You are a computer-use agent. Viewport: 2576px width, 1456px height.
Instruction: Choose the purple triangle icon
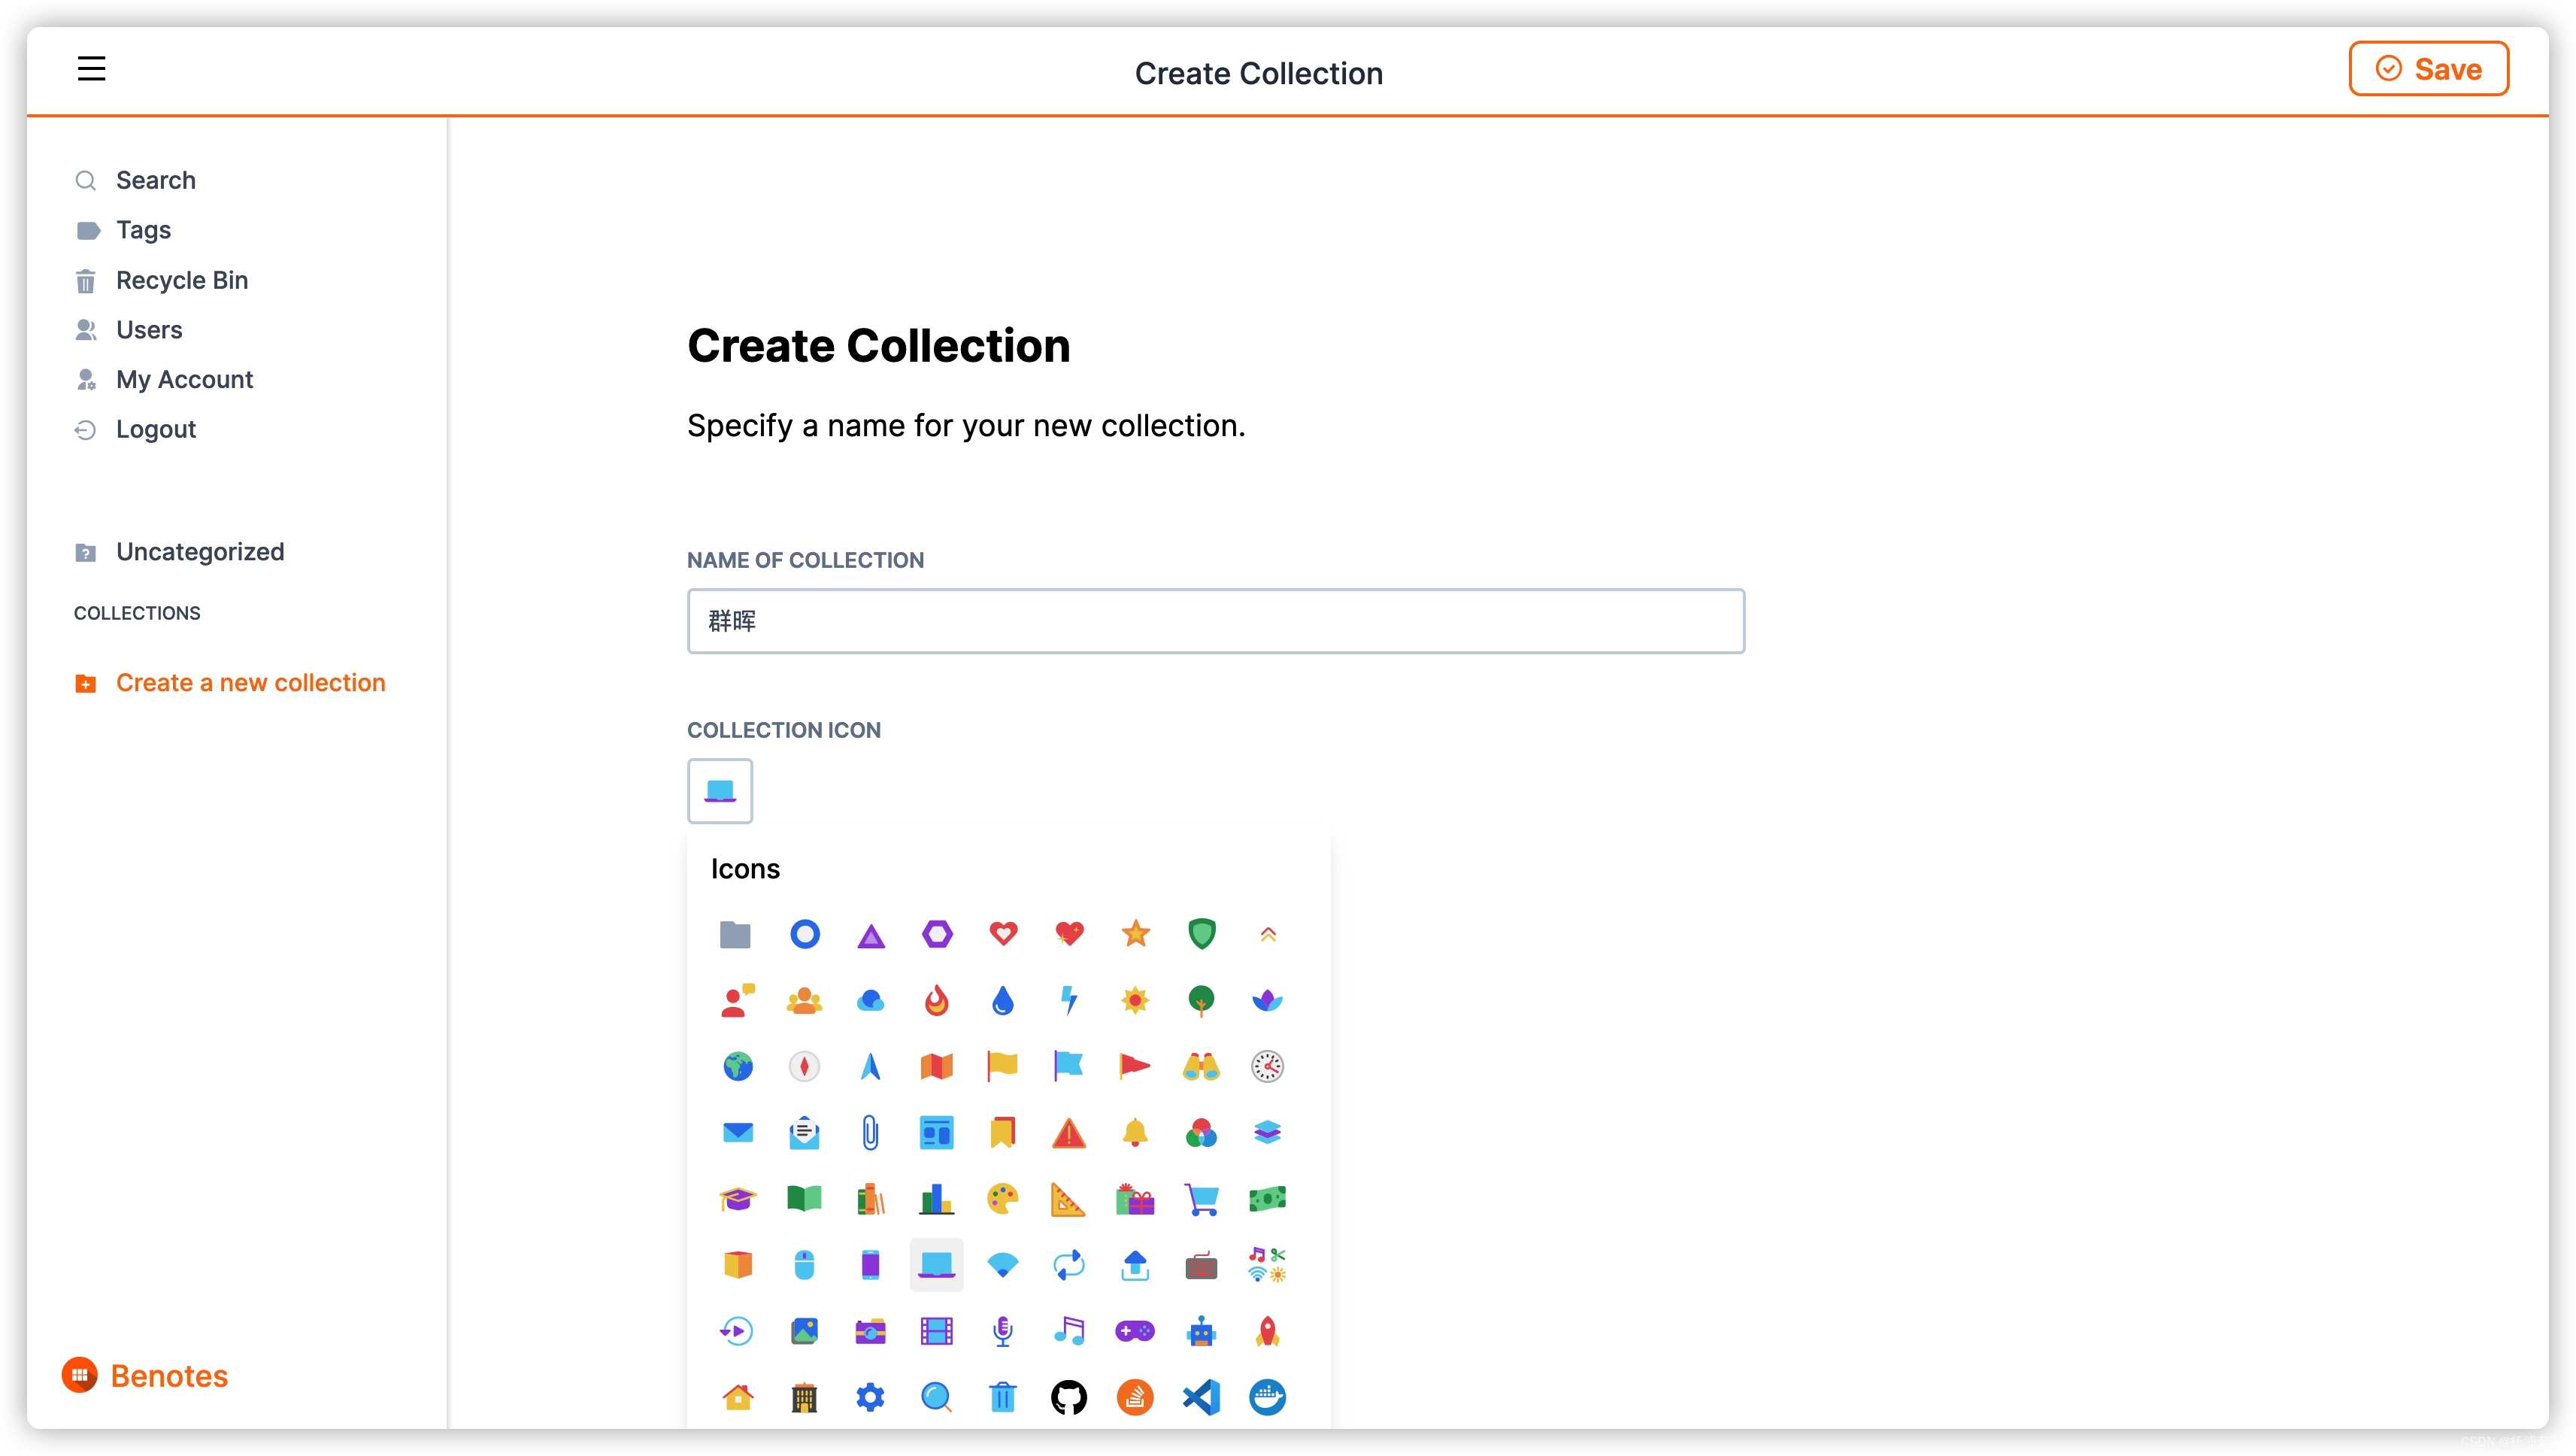tap(871, 936)
